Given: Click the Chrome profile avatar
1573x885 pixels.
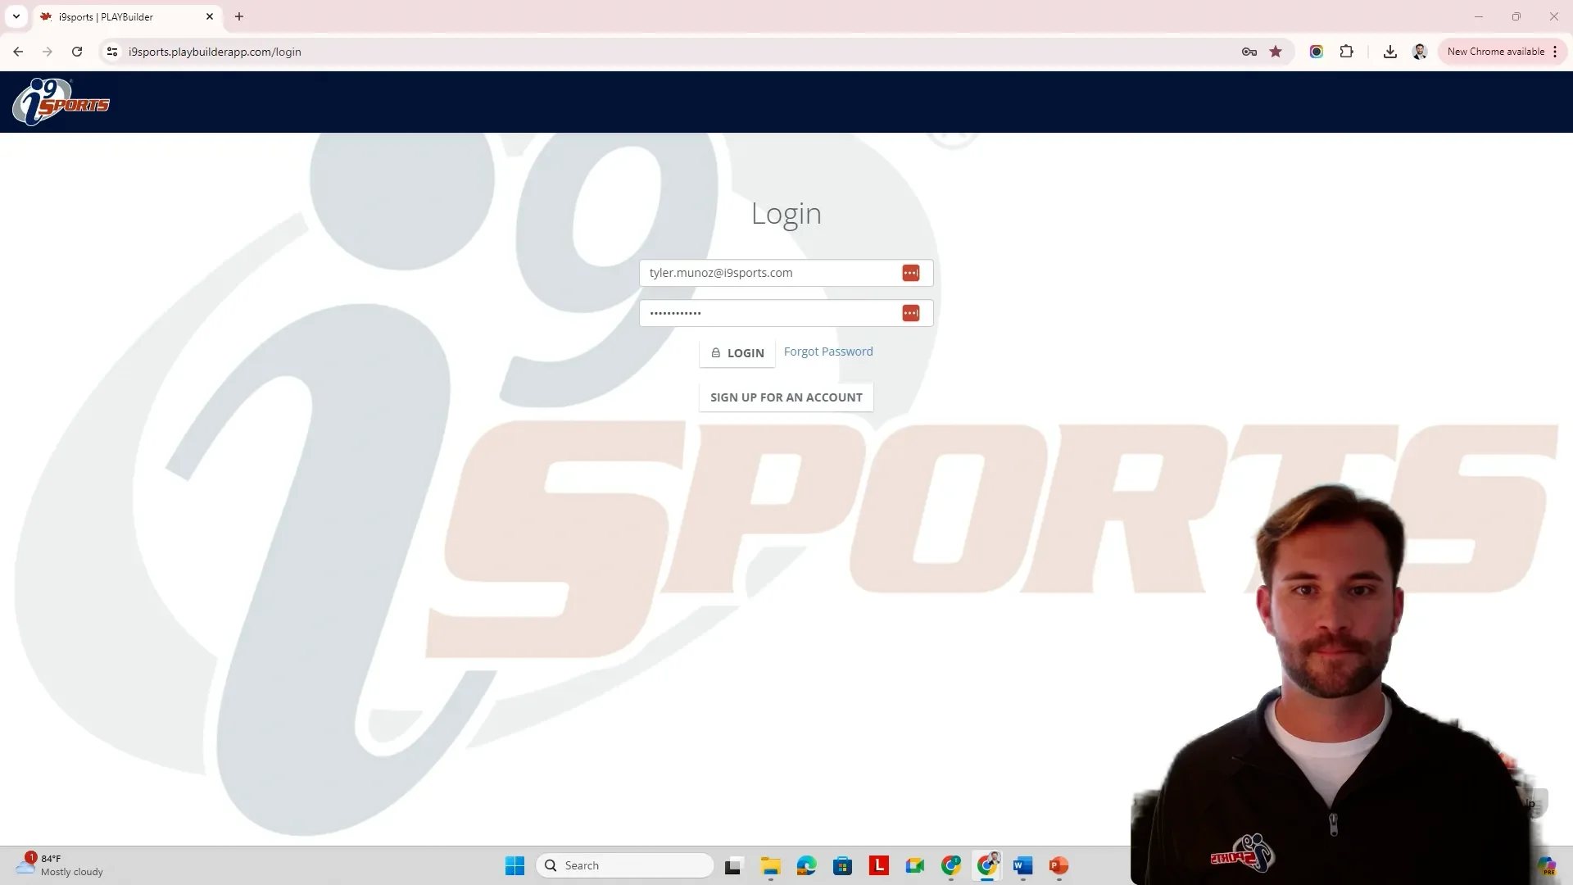Looking at the screenshot, I should point(1420,52).
